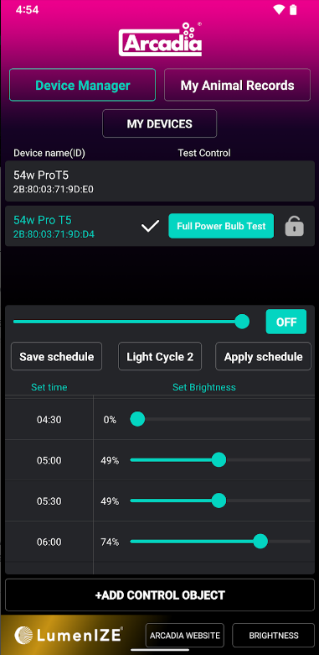The image size is (319, 655).
Task: Click +ADD CONTROL OBJECT button
Action: 160,595
